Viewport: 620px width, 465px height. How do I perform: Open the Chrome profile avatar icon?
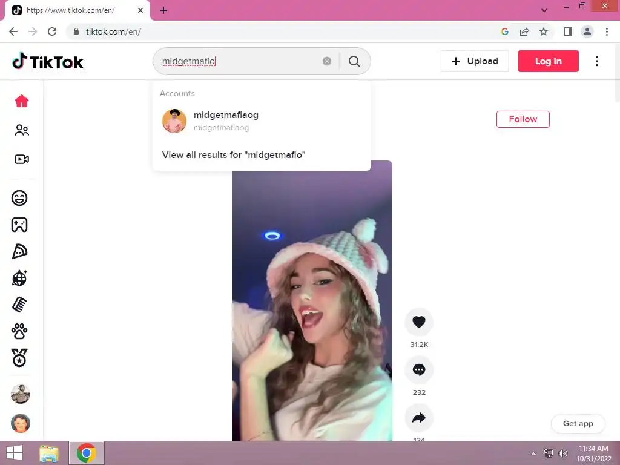click(587, 31)
